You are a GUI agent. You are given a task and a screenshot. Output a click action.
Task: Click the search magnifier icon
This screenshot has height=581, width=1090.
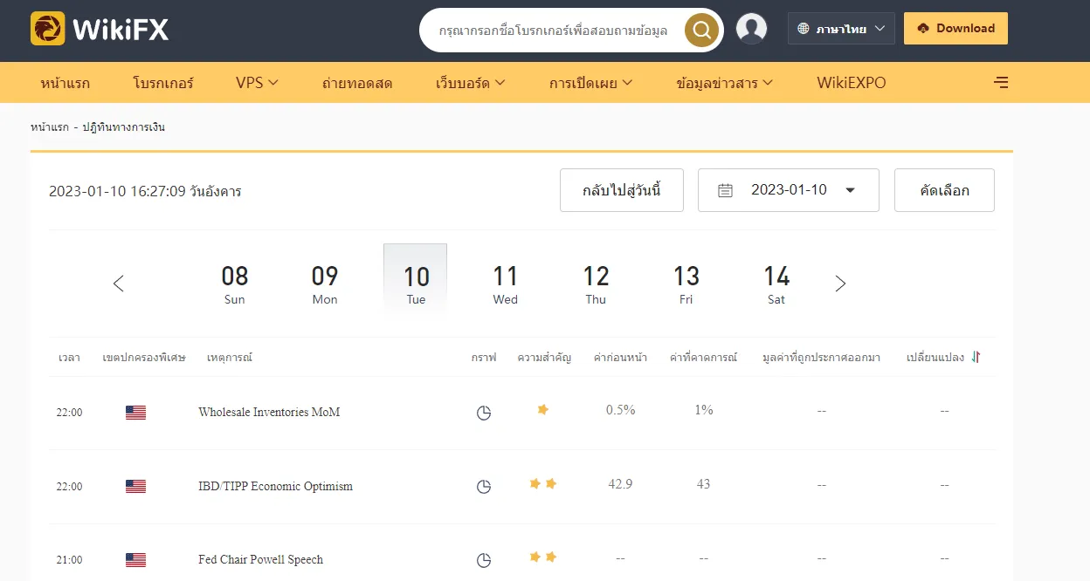[x=701, y=31]
